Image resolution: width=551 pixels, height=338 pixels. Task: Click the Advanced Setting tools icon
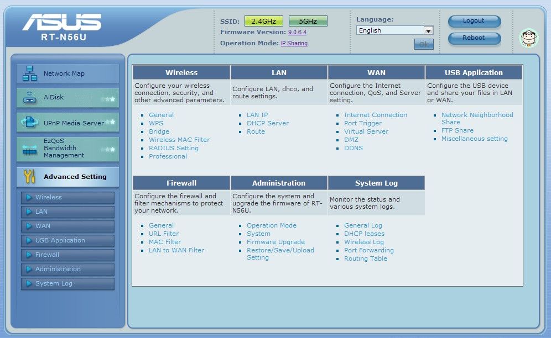tap(29, 177)
